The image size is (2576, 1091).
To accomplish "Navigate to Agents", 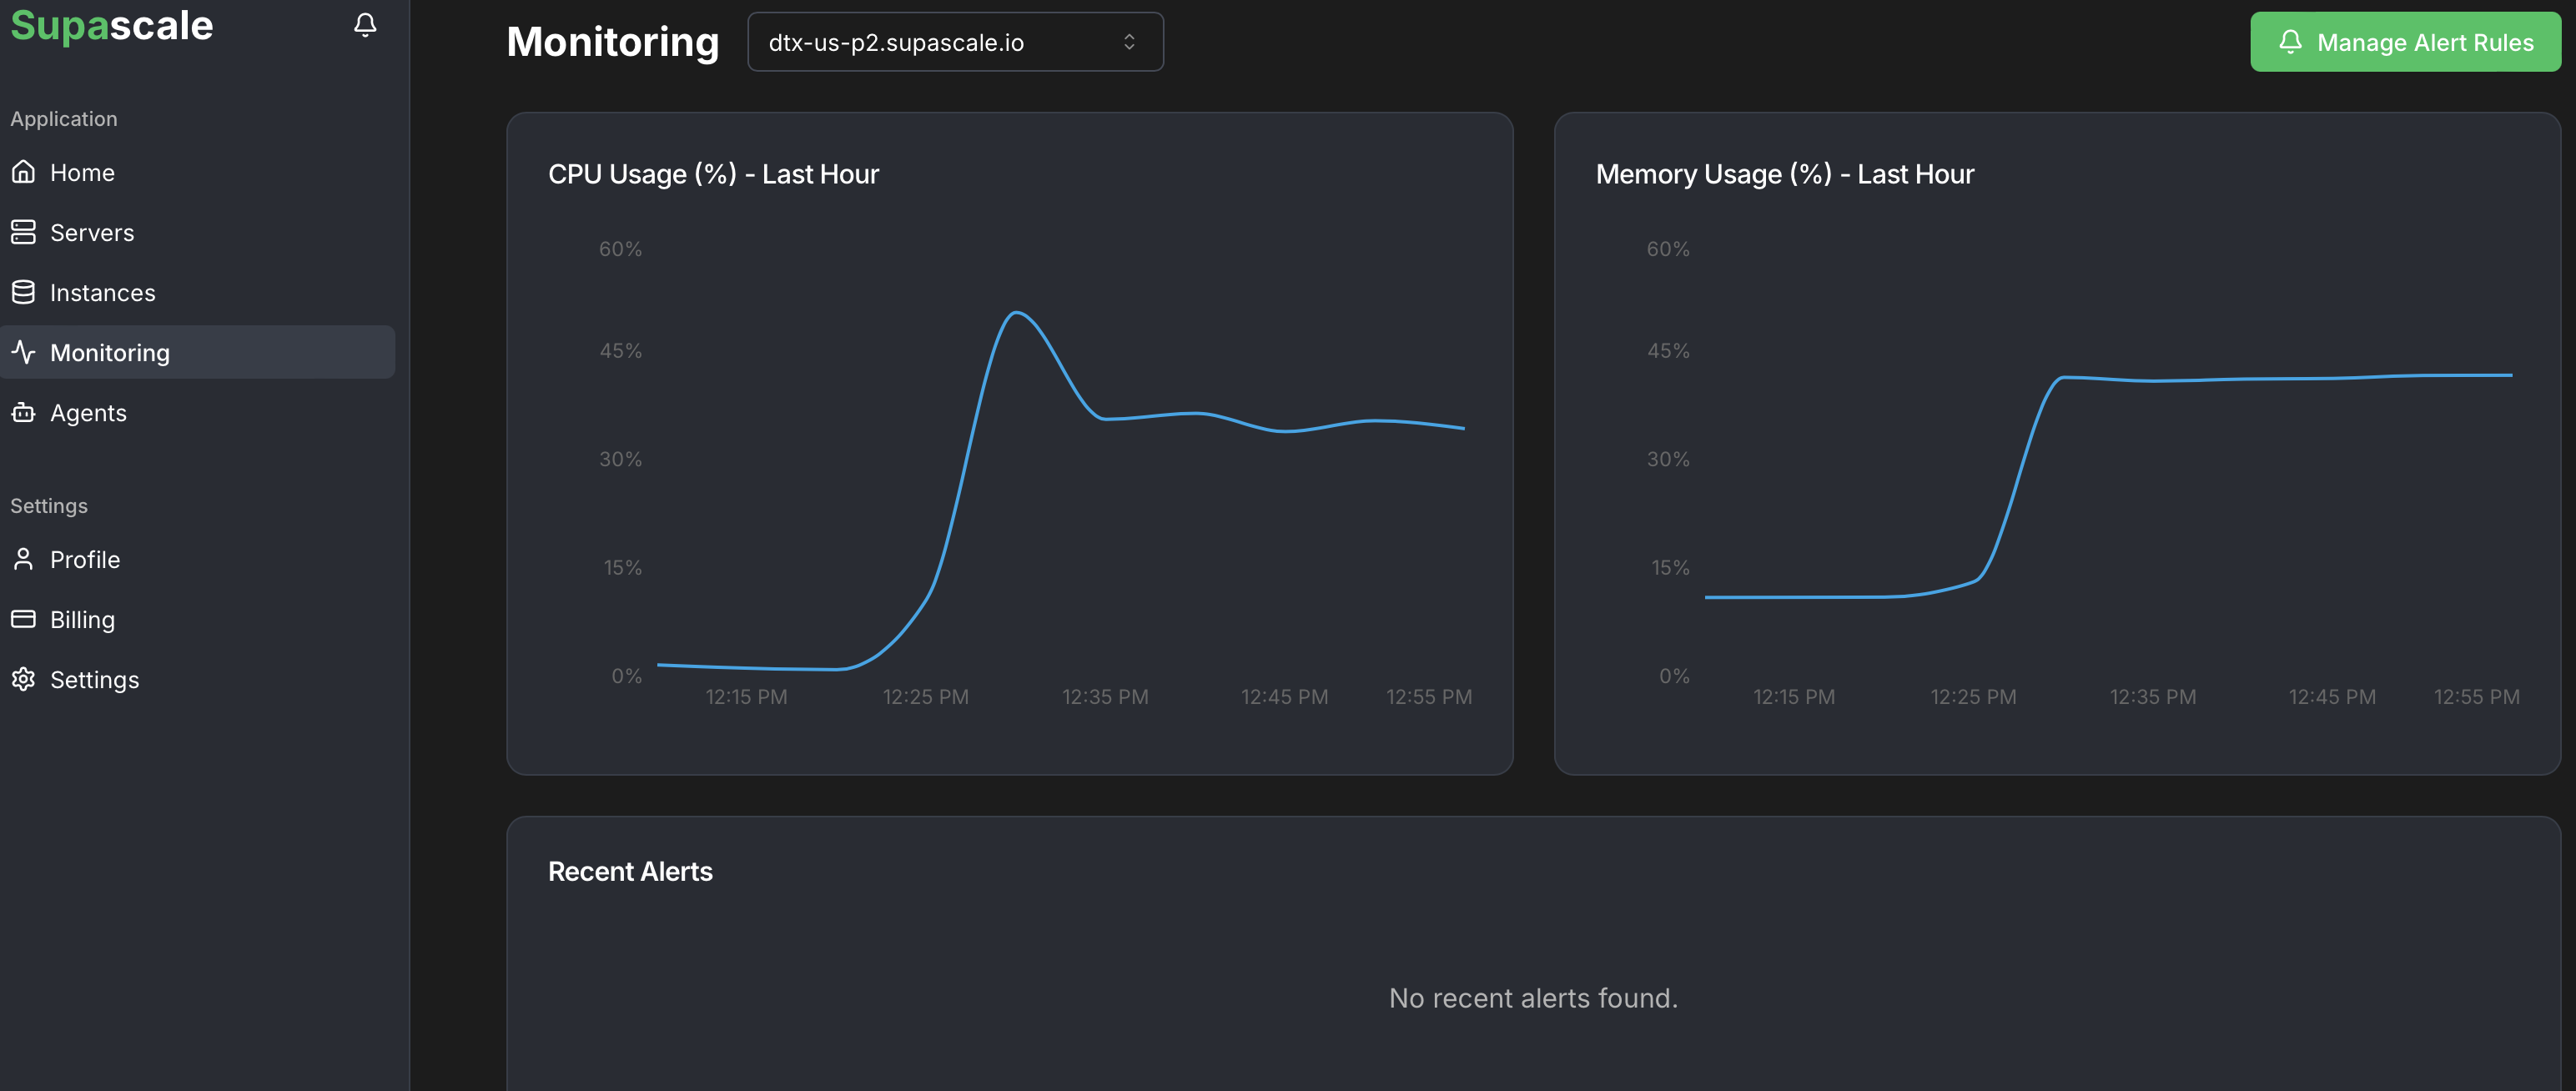I will (88, 412).
